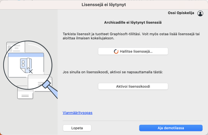Open the Ossi Opiskelija user account icon
Image resolution: width=208 pixels, height=135 pixels.
click(200, 13)
